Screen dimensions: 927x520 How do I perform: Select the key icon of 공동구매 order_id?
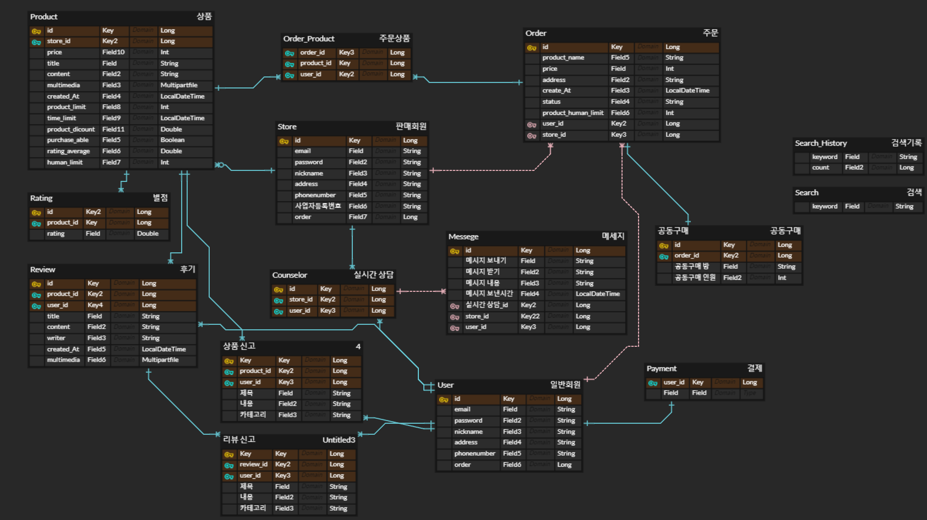(664, 257)
